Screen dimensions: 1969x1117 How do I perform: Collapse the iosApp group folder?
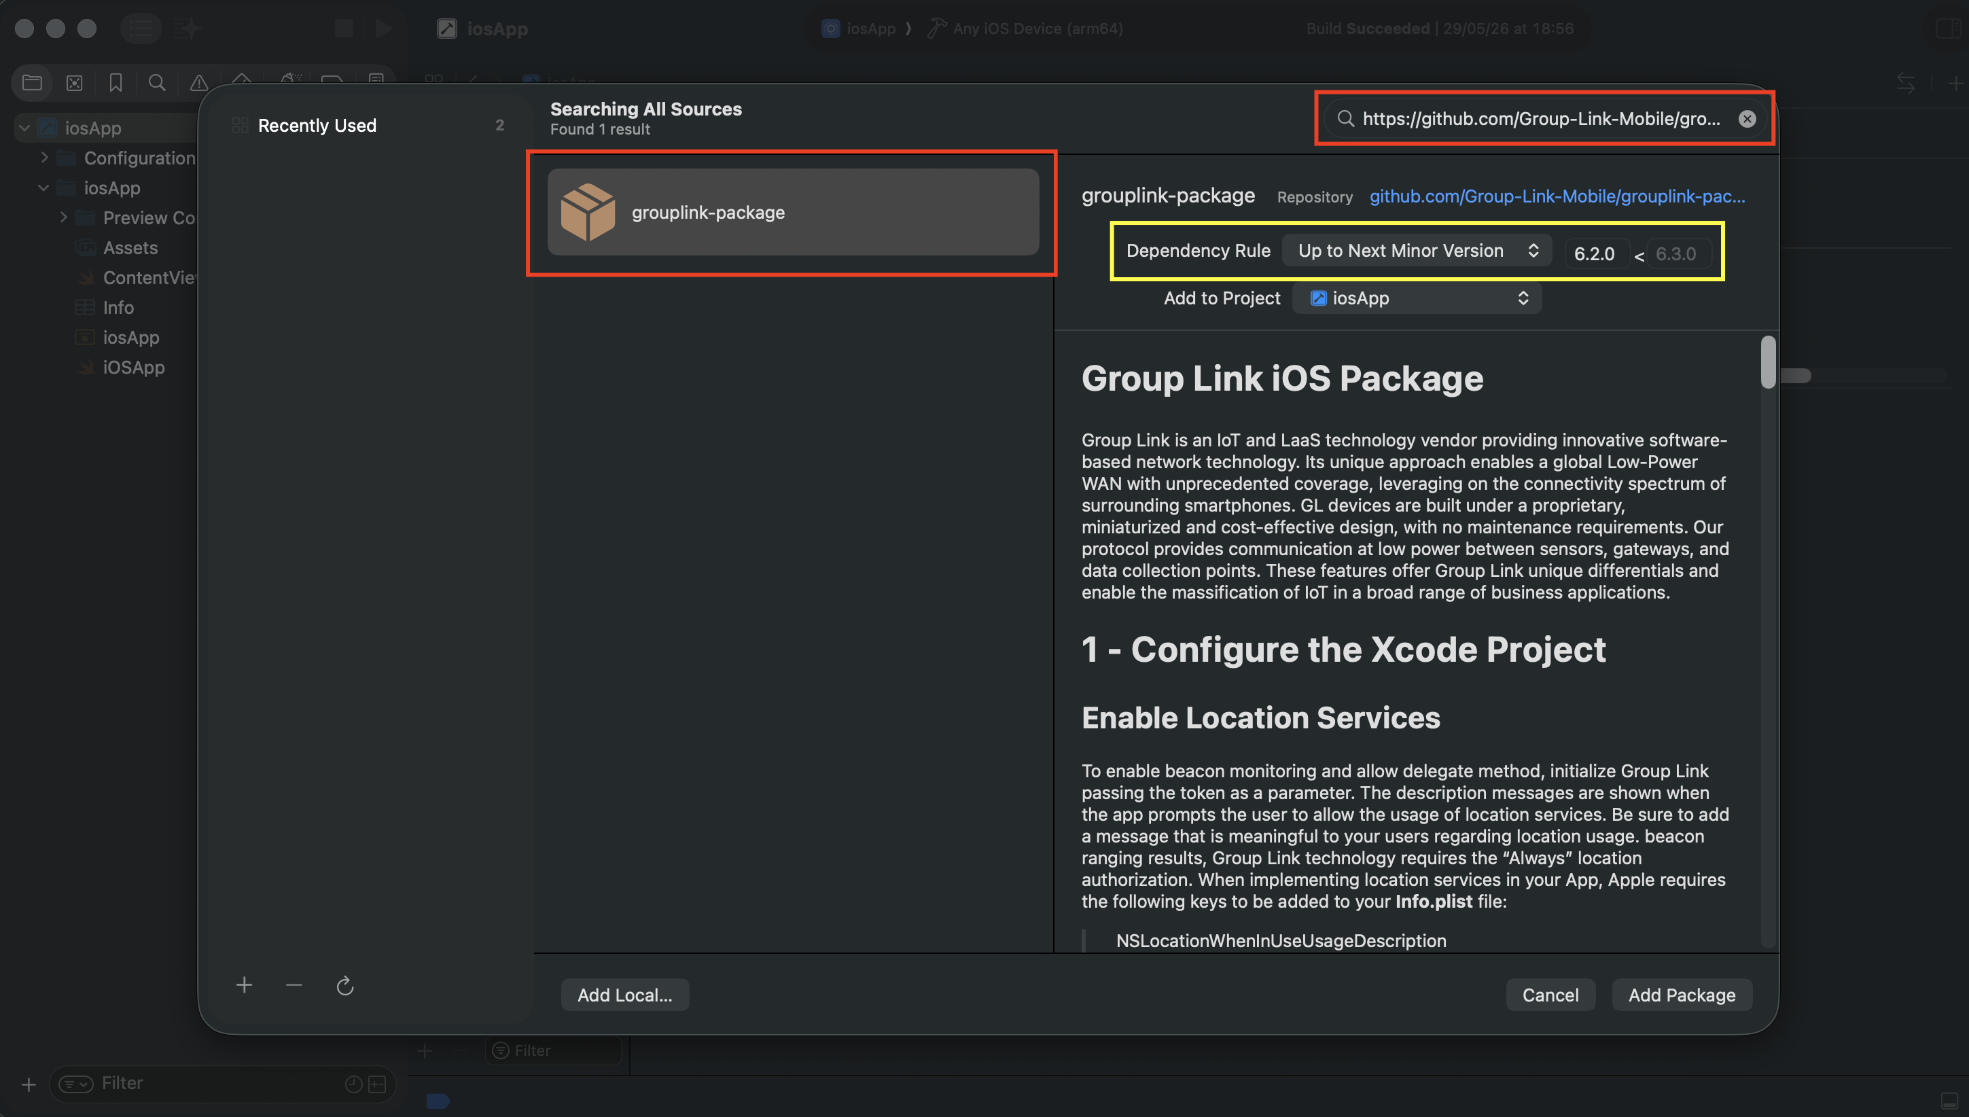(x=43, y=188)
